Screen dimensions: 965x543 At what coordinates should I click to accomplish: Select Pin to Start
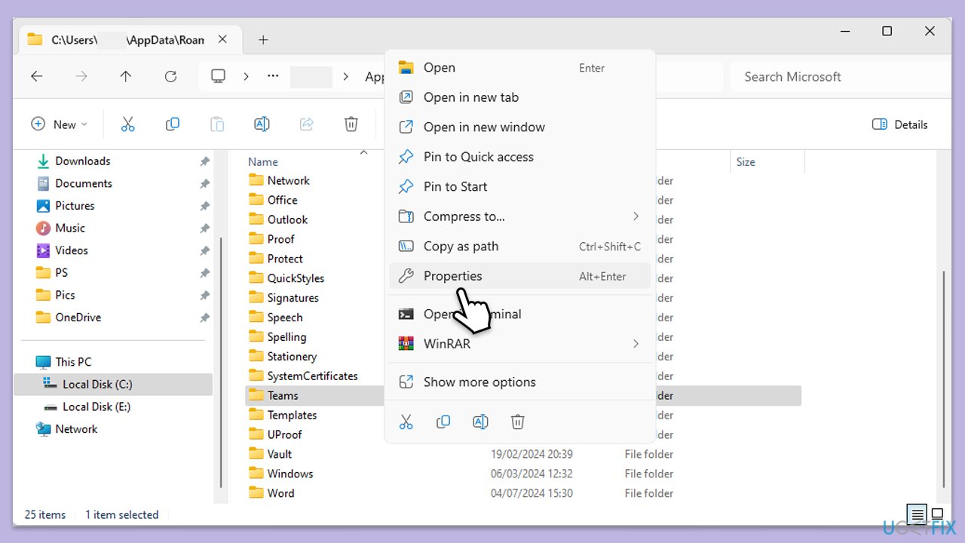coord(519,187)
